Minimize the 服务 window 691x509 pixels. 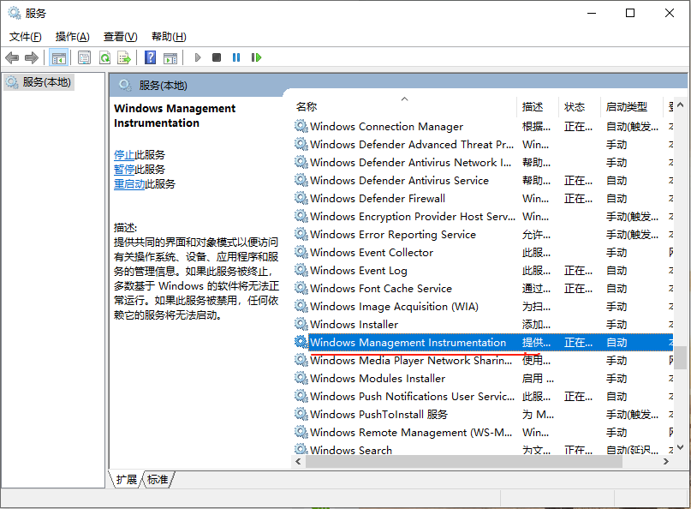point(592,13)
